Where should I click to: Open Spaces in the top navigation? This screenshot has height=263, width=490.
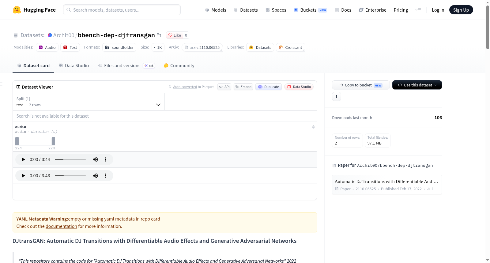276,10
